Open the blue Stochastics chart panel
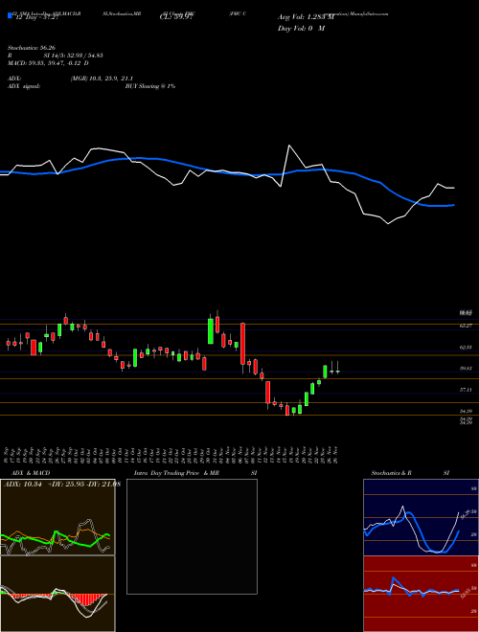Screen dimensions: 479x632 tap(421, 517)
